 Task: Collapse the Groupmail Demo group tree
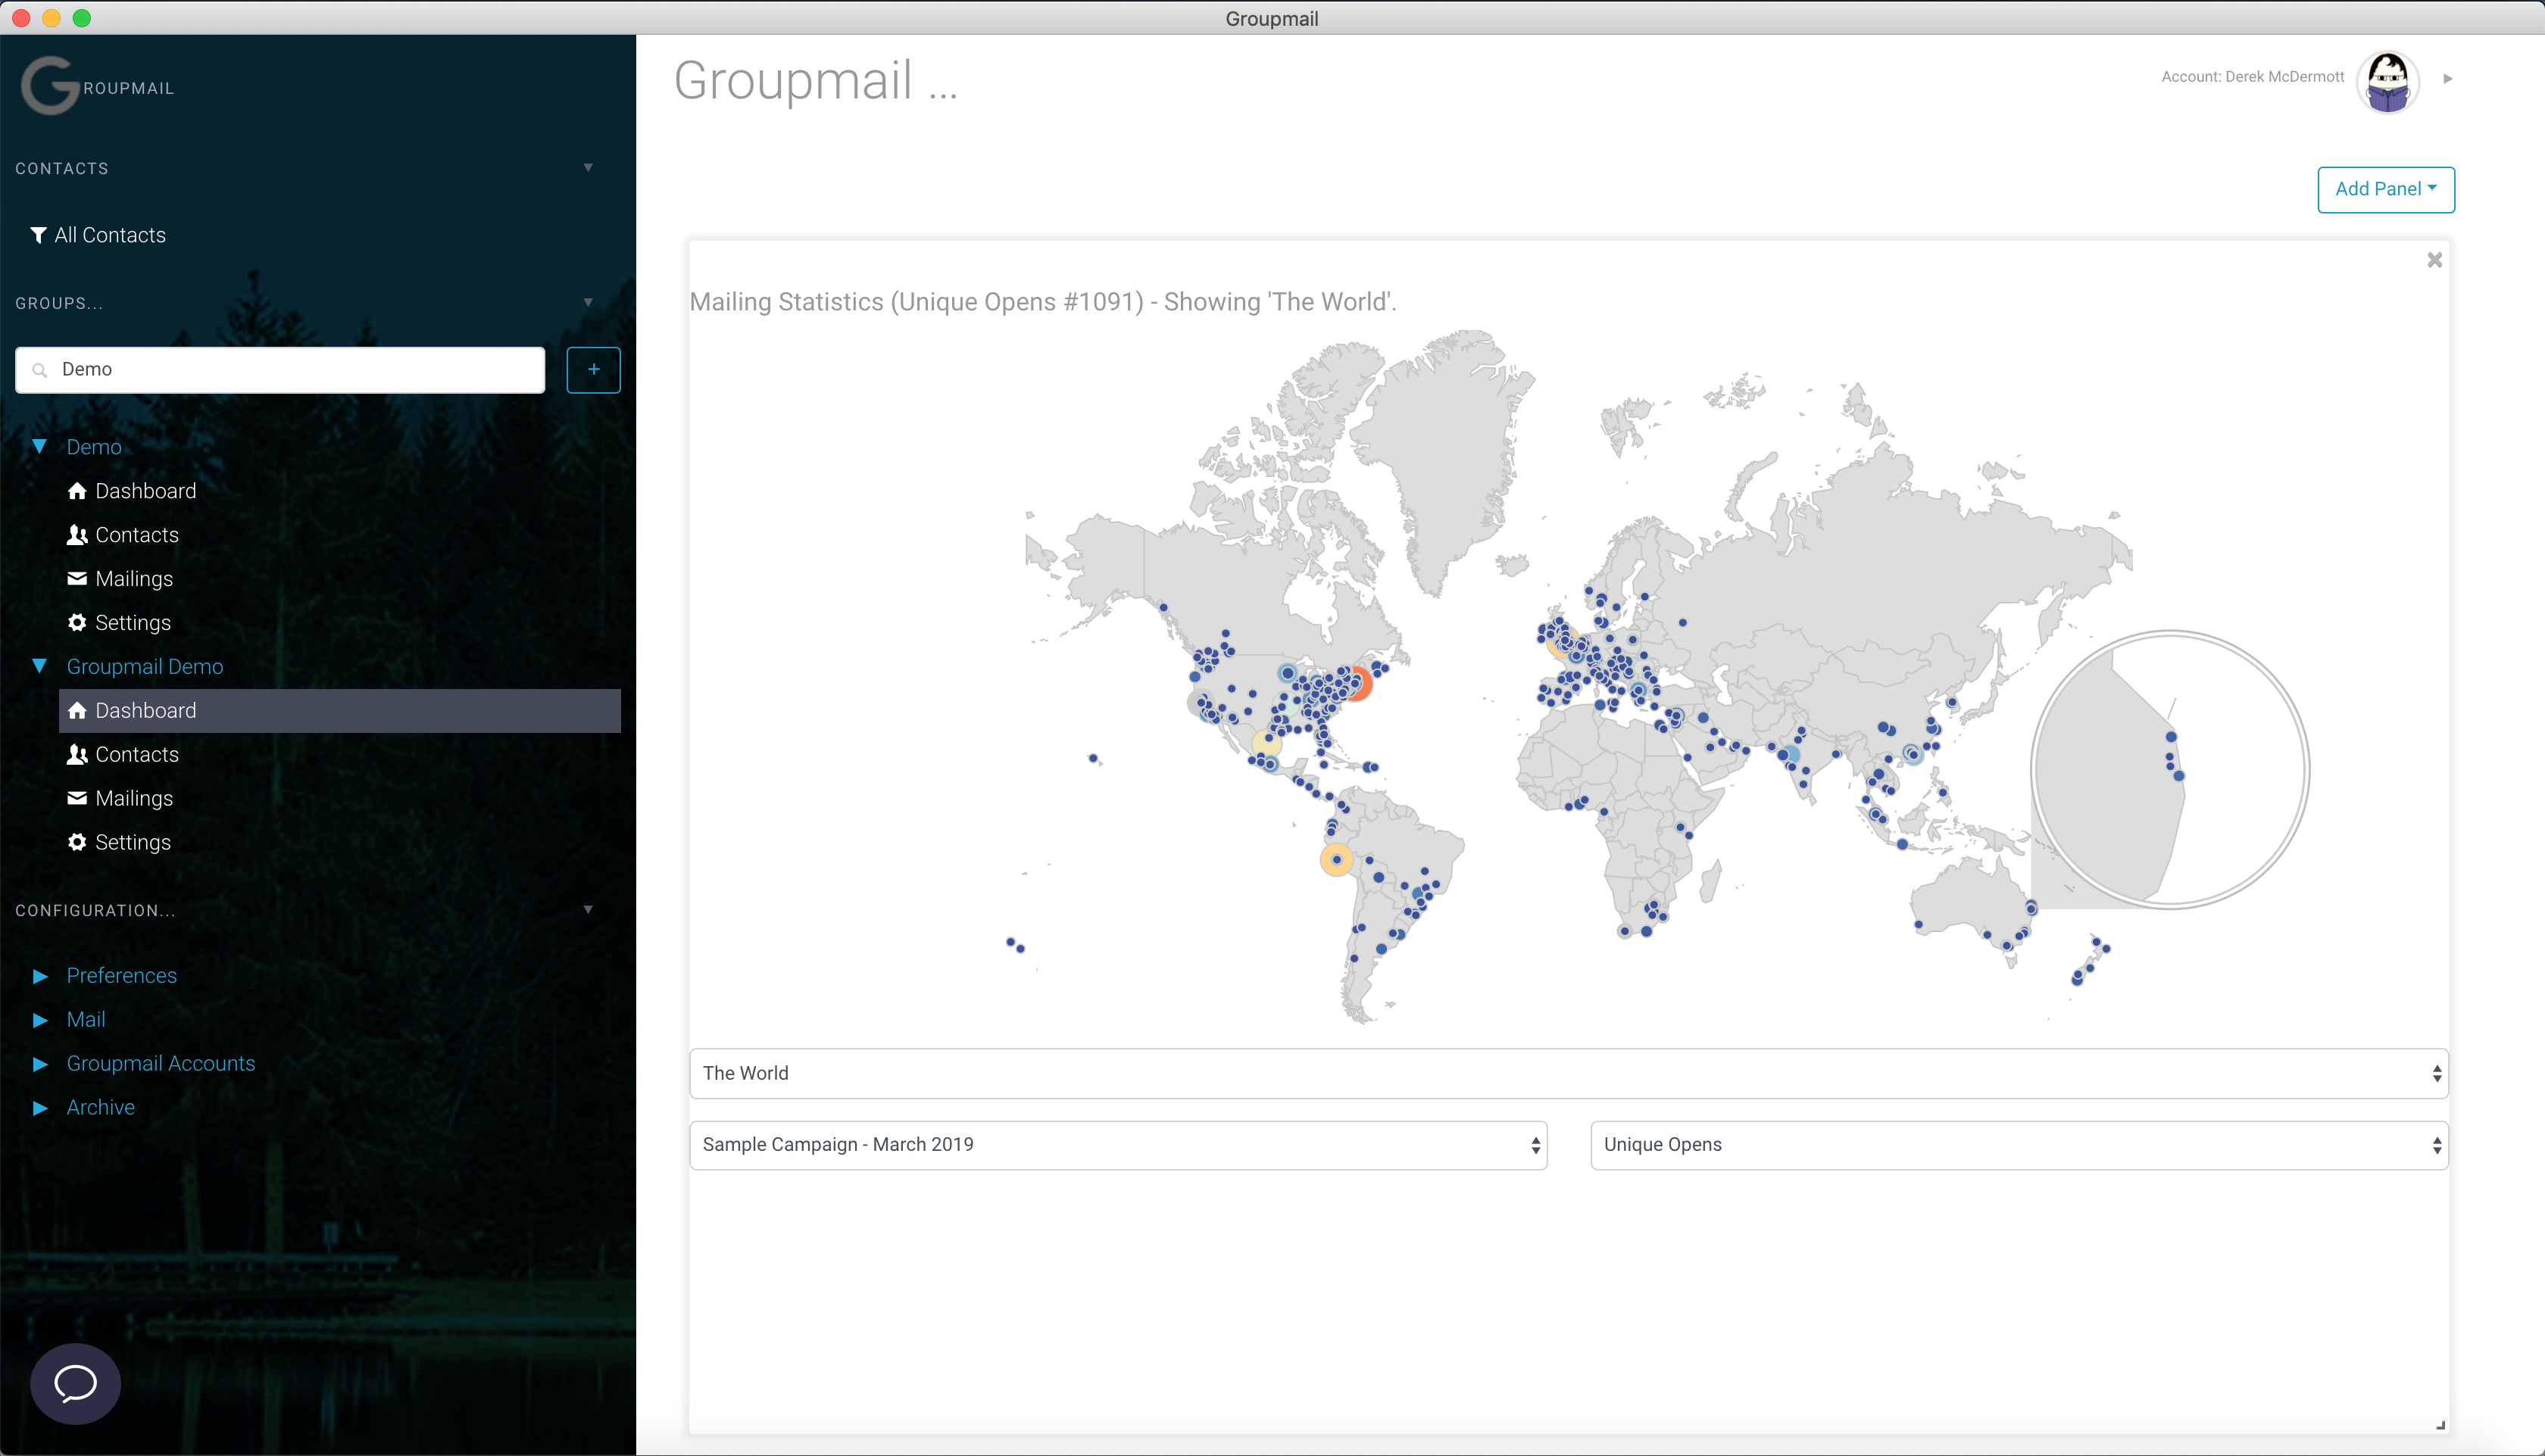tap(39, 666)
